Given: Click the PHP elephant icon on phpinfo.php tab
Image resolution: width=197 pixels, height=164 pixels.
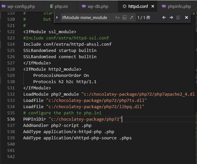Looking at the screenshot, I should [x=164, y=6].
